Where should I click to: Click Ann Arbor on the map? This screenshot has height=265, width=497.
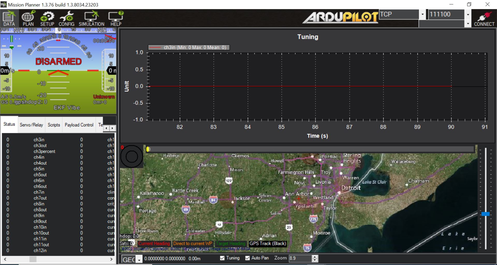click(x=297, y=194)
